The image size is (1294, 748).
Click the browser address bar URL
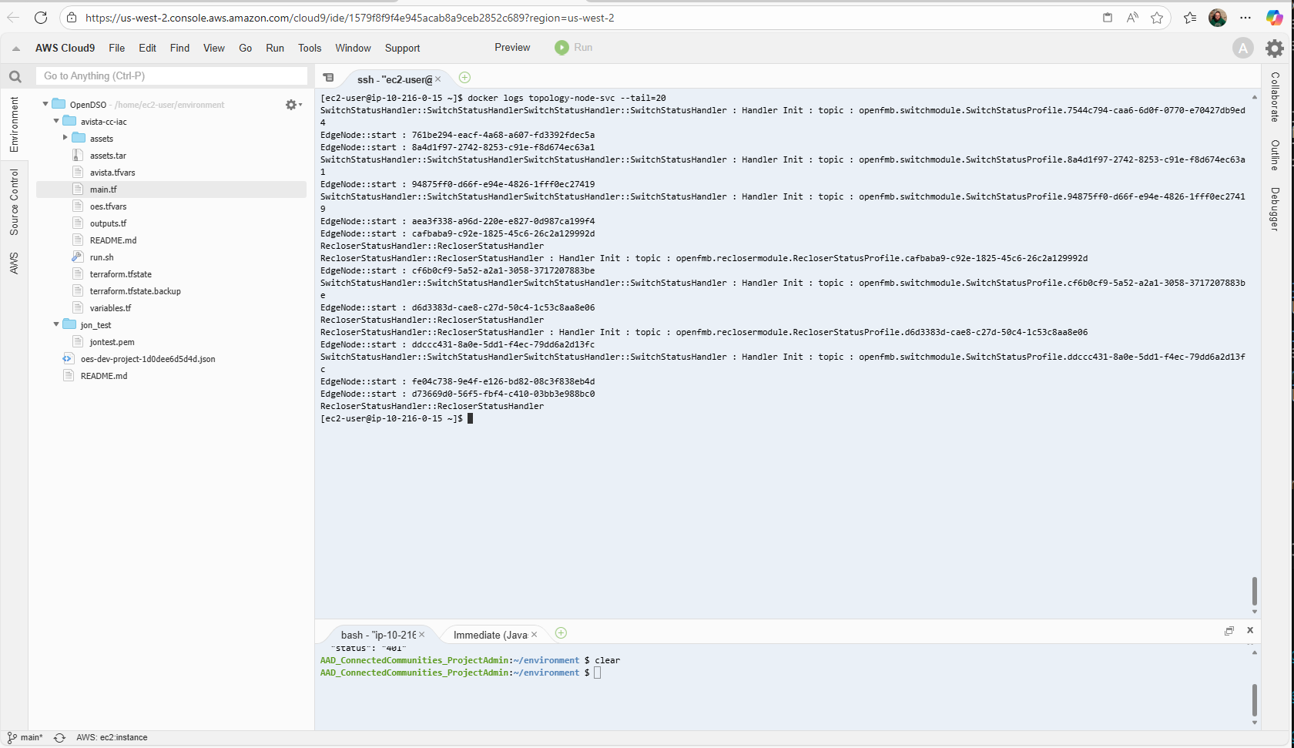pyautogui.click(x=350, y=18)
